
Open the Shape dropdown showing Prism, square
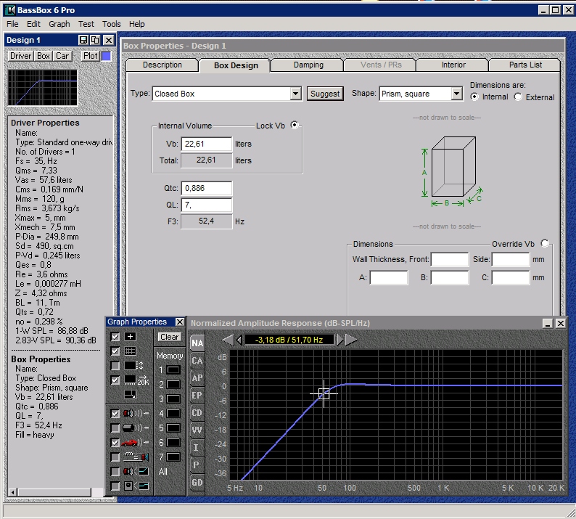[x=456, y=94]
